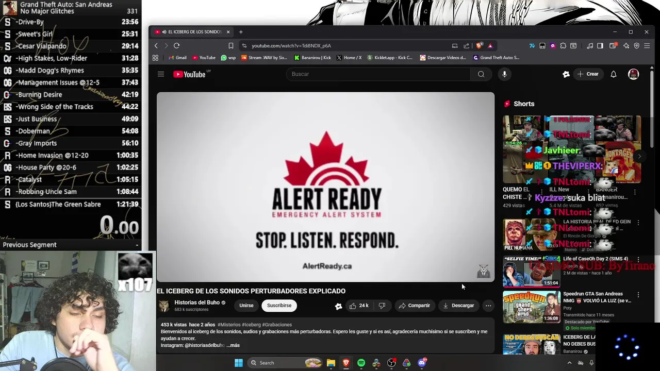Open the options menu for Life of CaseOh video
The image size is (660, 371).
tap(638, 260)
